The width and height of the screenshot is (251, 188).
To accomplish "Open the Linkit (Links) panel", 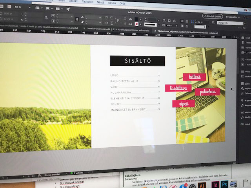I will tap(246, 124).
